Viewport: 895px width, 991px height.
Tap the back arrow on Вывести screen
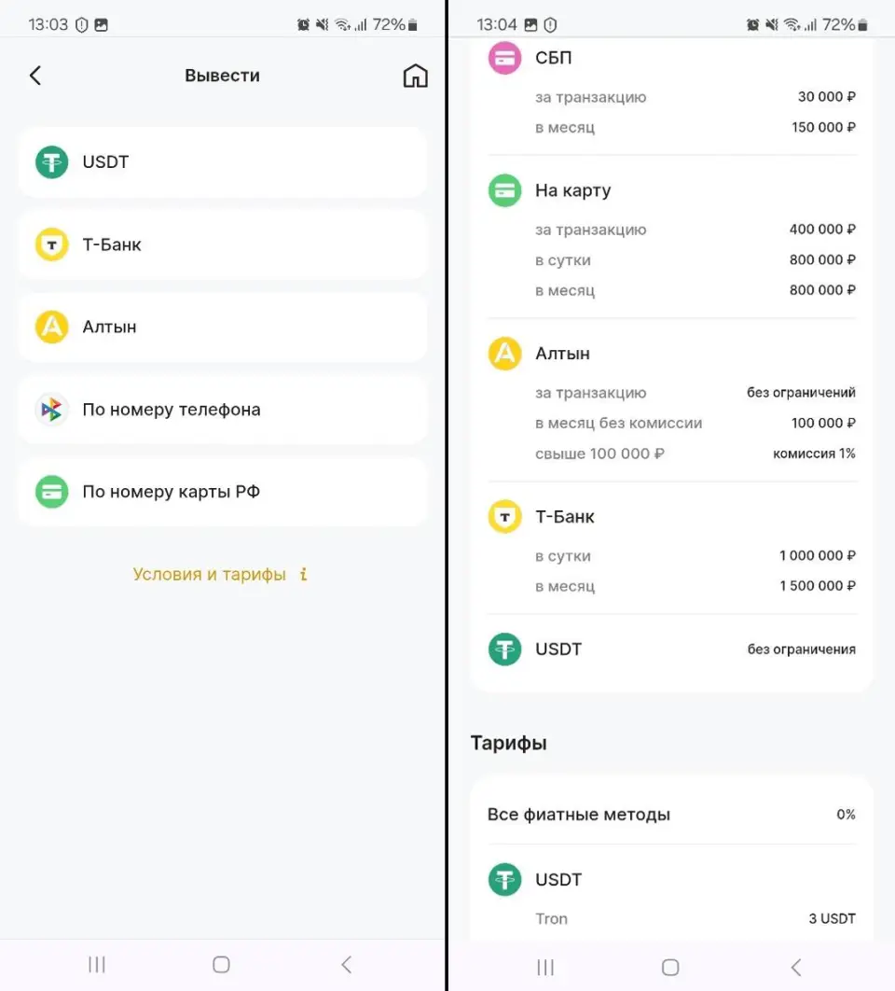35,76
